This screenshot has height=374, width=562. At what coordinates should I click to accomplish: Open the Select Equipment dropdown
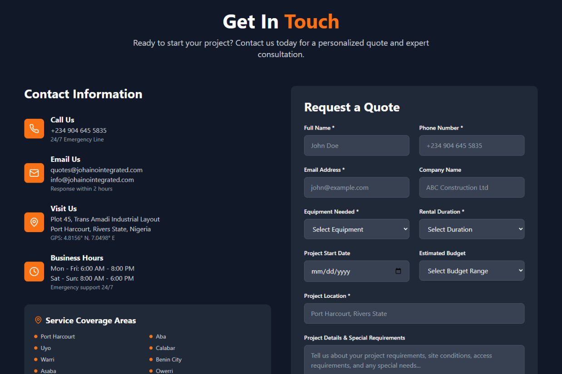(x=356, y=229)
